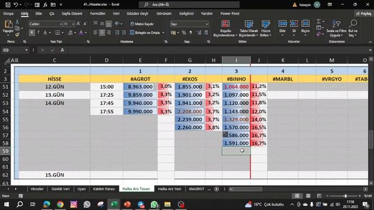
Task: Click the Cut scissors icon
Action: [x=17, y=22]
